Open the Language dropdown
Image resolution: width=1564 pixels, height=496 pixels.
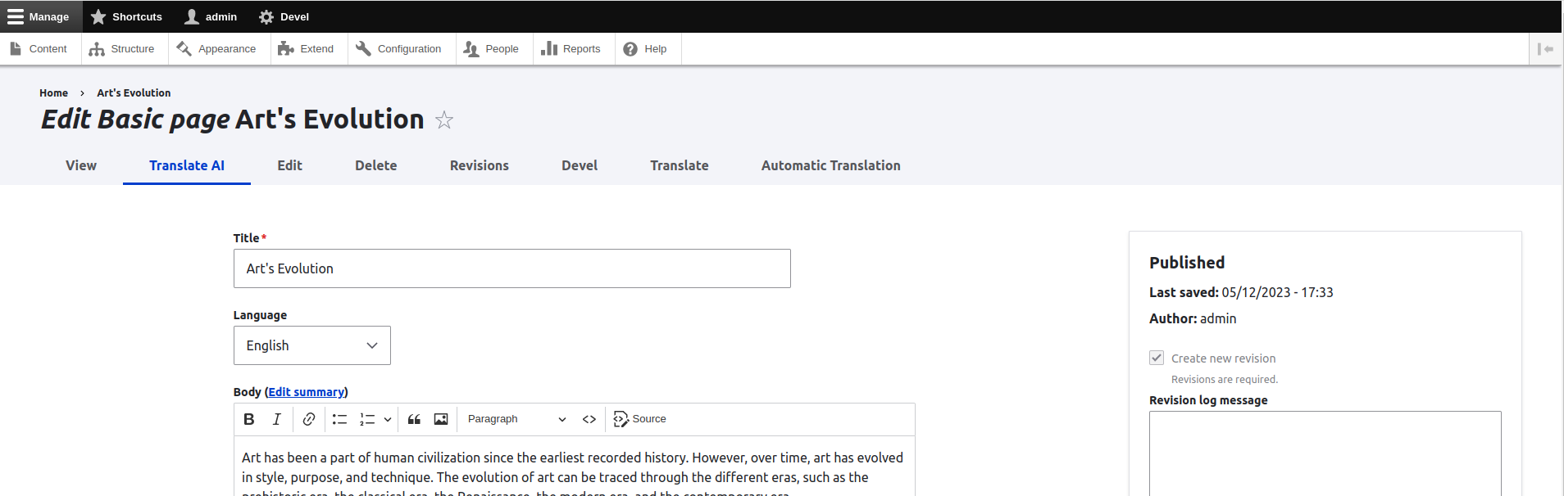pyautogui.click(x=311, y=345)
